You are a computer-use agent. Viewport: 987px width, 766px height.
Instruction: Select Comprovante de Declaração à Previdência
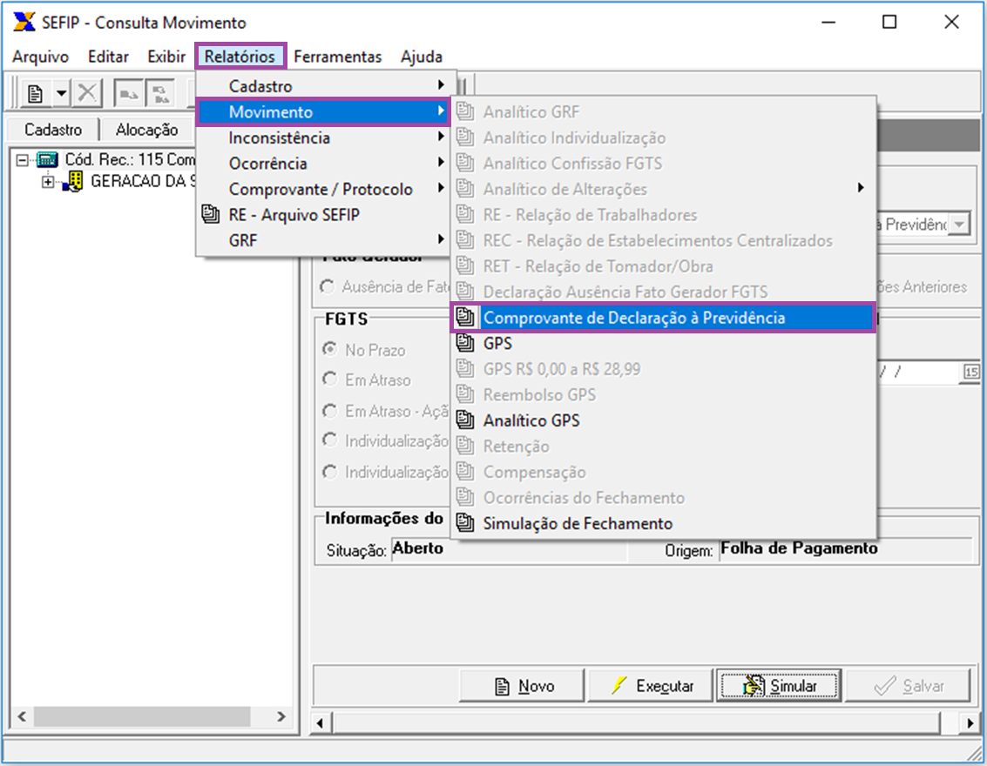664,318
